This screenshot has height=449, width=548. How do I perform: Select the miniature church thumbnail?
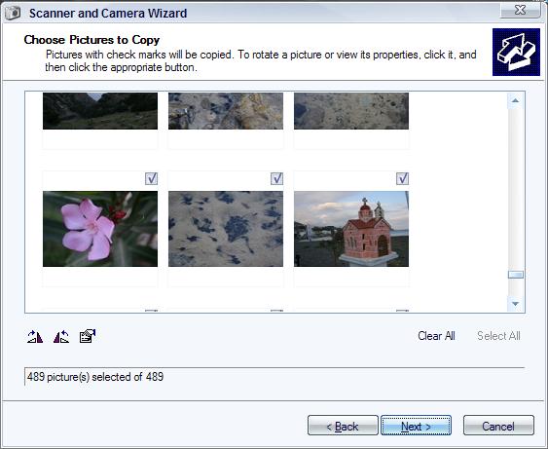[351, 229]
